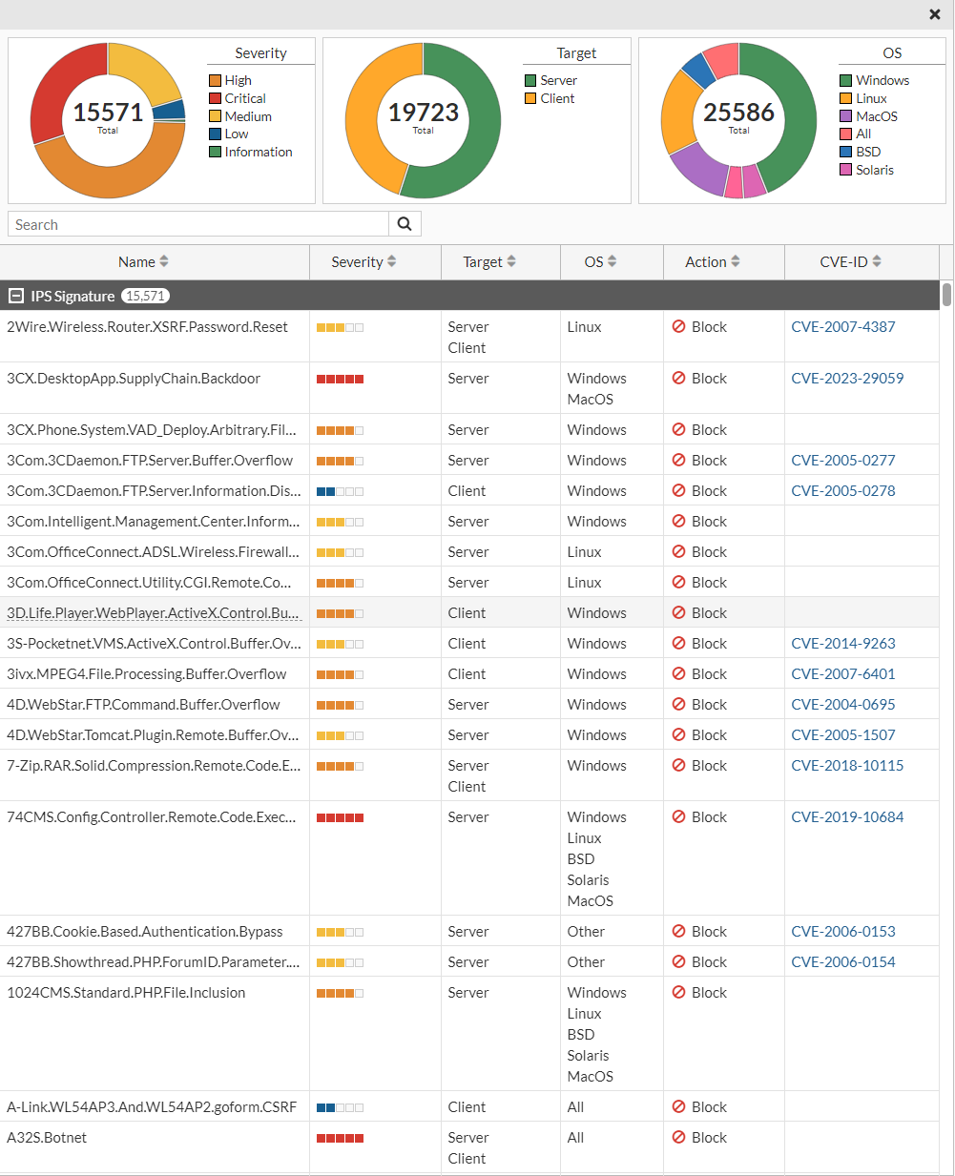Close the signature dialog with X

(935, 14)
